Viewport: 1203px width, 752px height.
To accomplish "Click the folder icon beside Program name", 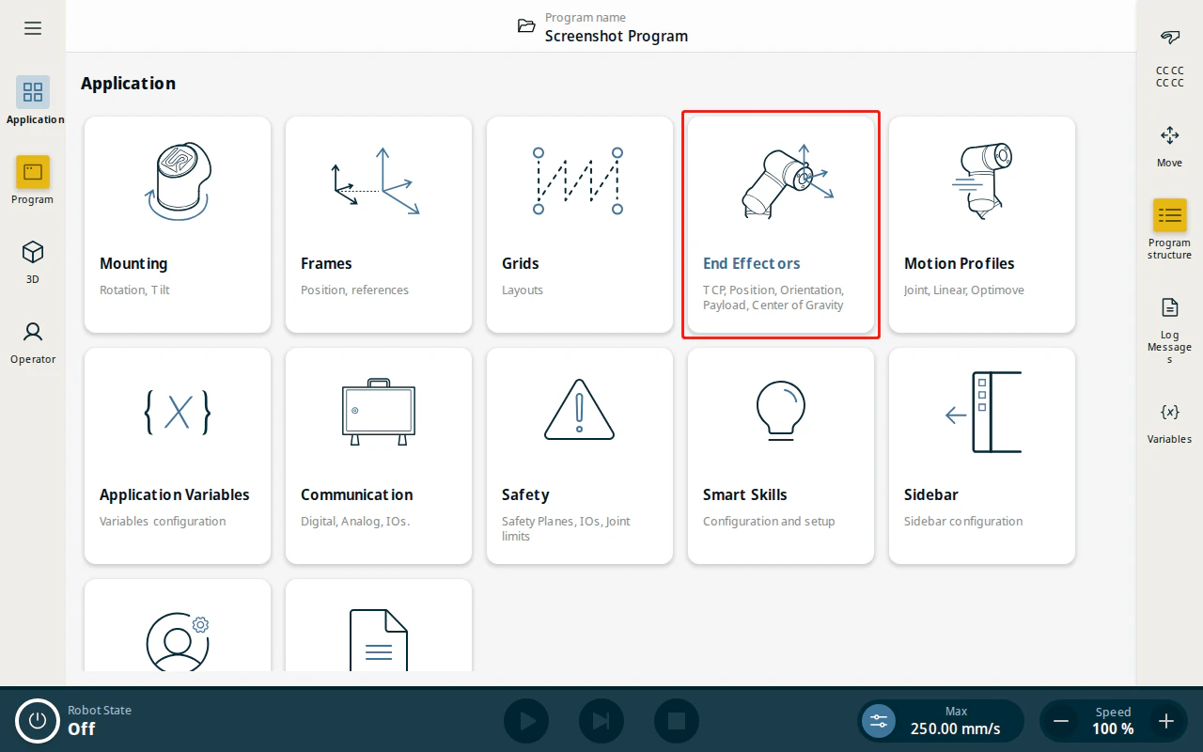I will pos(526,25).
